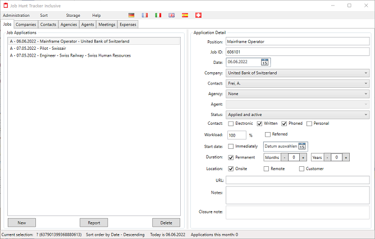Image resolution: width=375 pixels, height=239 pixels.
Task: Open the Help menu
Action: click(x=97, y=15)
